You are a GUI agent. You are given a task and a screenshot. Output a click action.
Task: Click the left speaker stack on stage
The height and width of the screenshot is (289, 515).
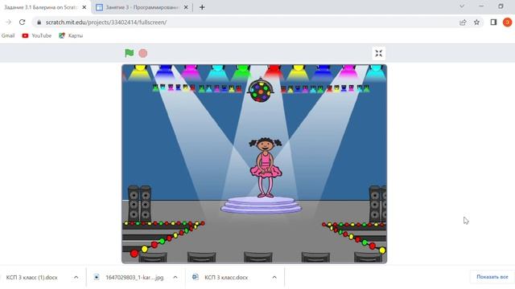(x=139, y=203)
